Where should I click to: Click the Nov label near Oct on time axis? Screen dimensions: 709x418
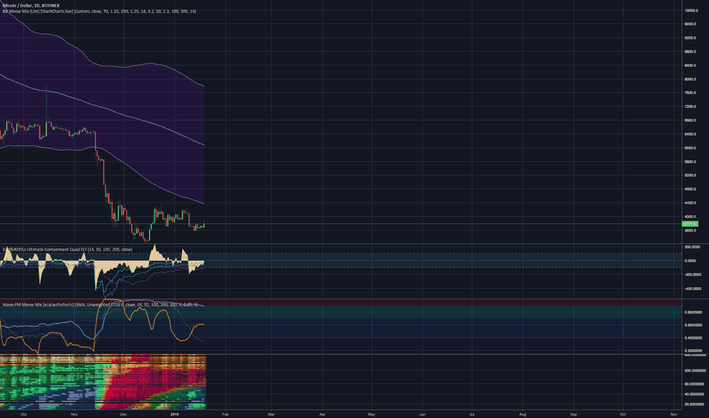[x=75, y=414]
